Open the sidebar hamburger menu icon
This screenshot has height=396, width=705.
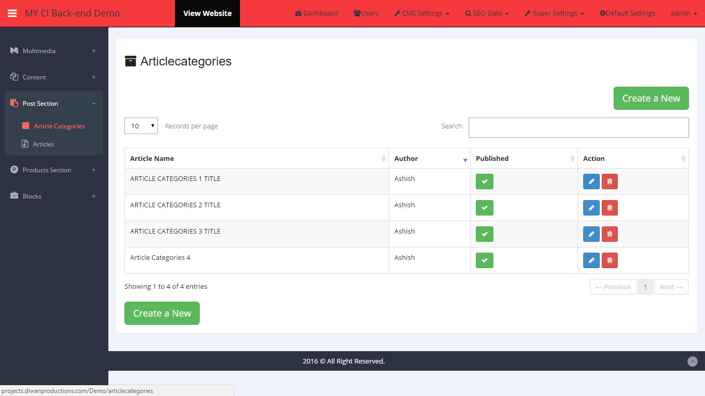pyautogui.click(x=12, y=13)
